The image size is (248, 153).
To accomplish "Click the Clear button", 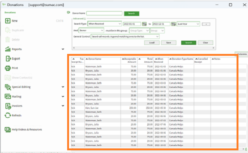I will point(205,43).
